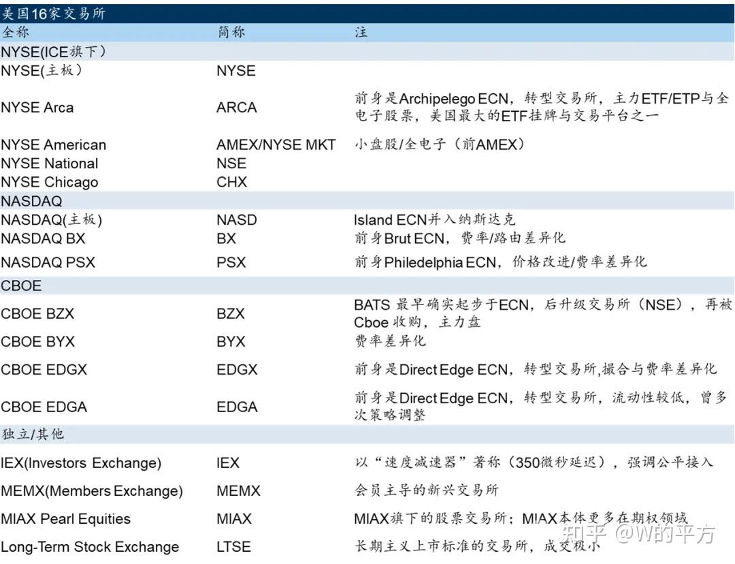The height and width of the screenshot is (564, 735).
Task: Click the MIAX旗下的股票交易所 note cell
Action: [521, 518]
